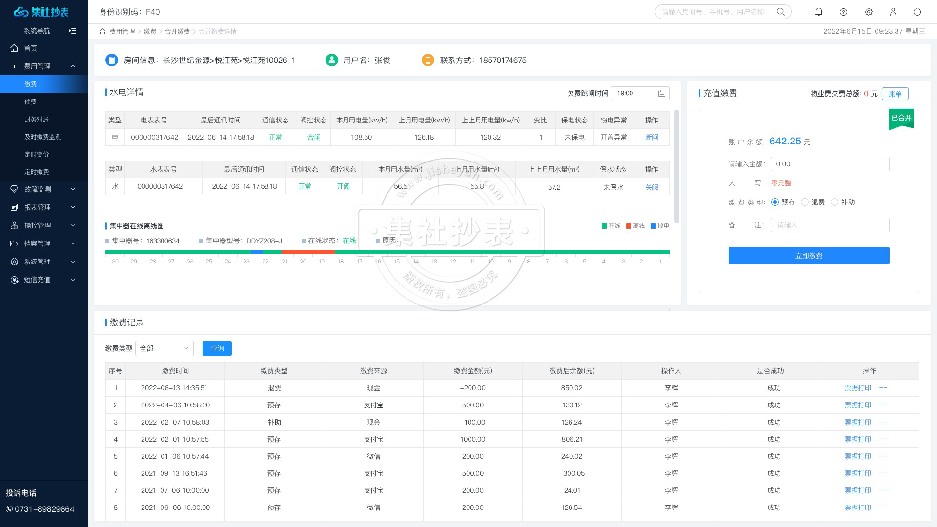Image resolution: width=937 pixels, height=527 pixels.
Task: Click the power logout icon
Action: (917, 12)
